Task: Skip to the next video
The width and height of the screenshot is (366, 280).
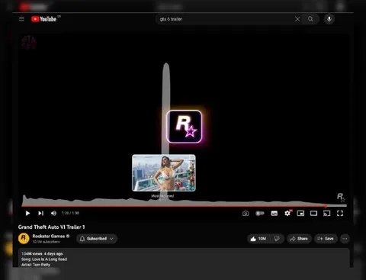Action: [40, 213]
